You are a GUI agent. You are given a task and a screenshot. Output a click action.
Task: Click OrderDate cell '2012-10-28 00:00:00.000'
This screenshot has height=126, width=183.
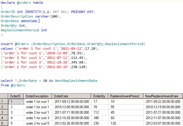(x=72, y=118)
